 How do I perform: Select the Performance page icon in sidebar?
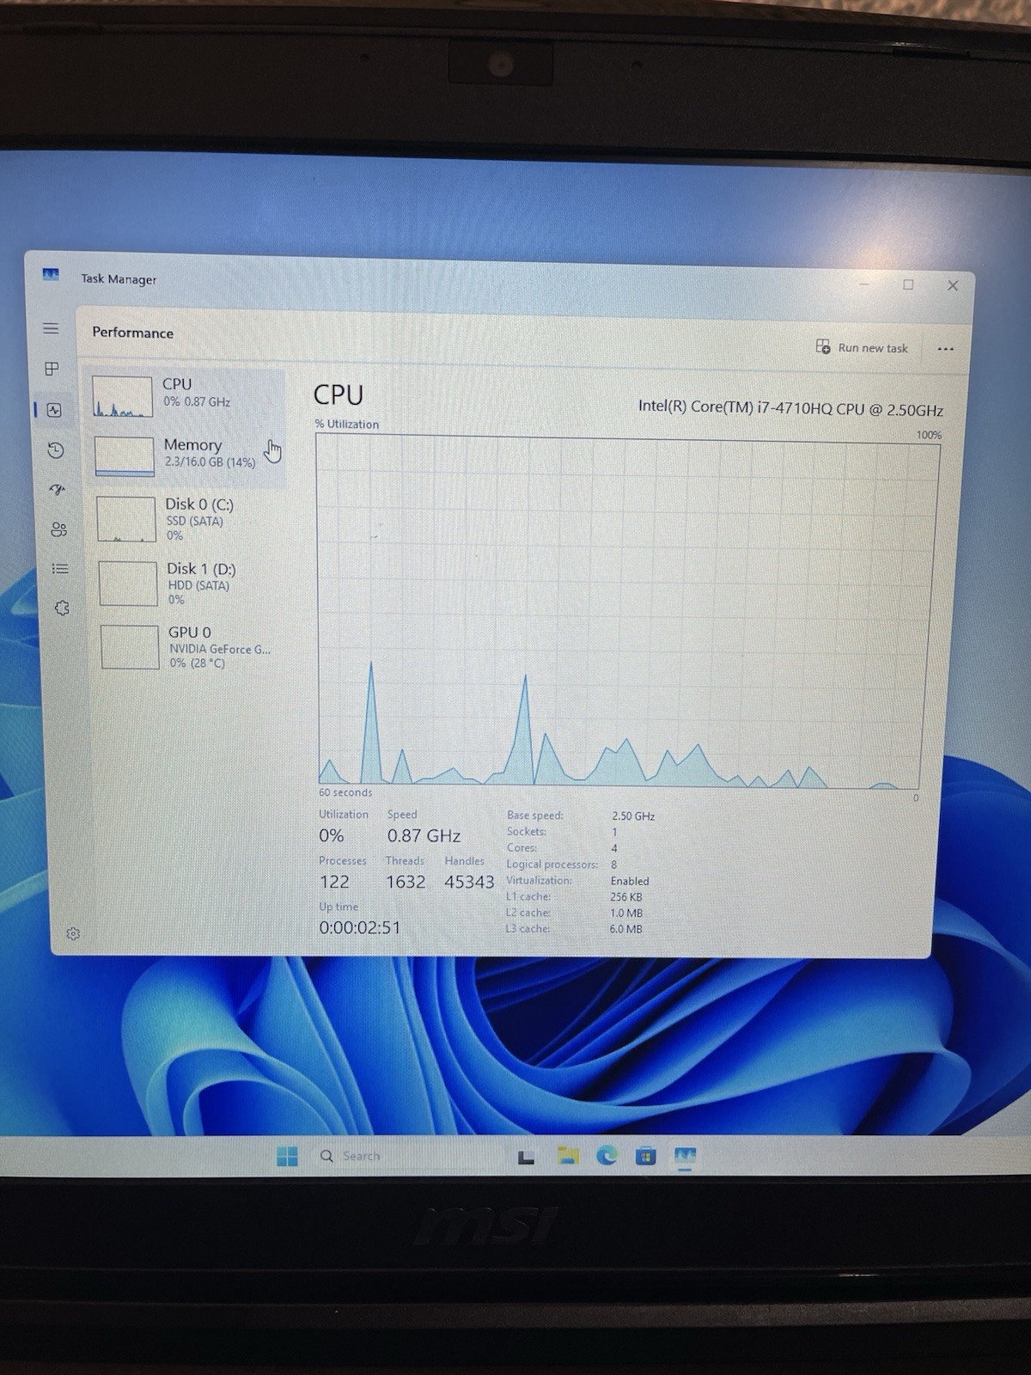tap(54, 410)
